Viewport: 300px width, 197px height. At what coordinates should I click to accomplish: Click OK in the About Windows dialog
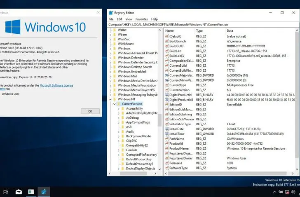[90, 111]
